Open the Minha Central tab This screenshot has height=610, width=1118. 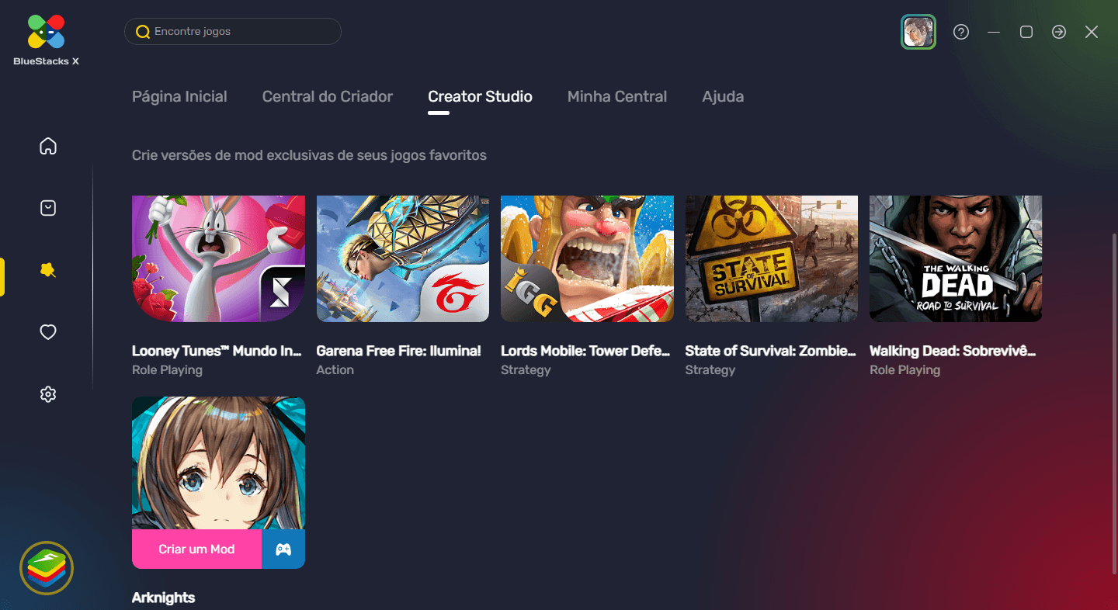[x=617, y=97]
